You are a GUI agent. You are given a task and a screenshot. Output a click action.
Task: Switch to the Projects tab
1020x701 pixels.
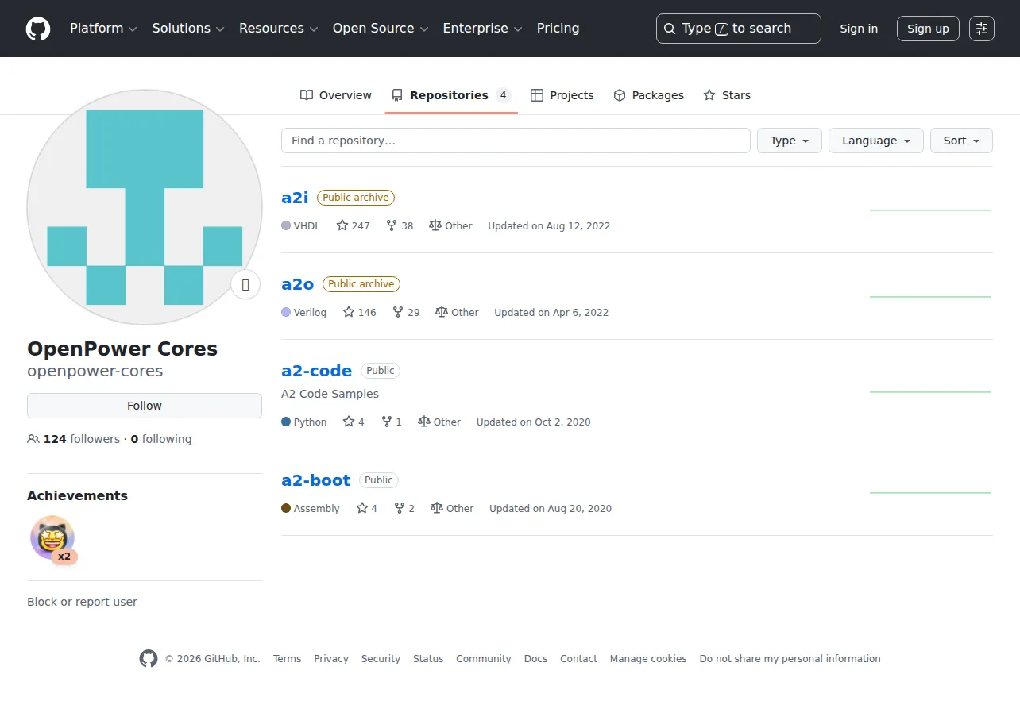click(562, 95)
